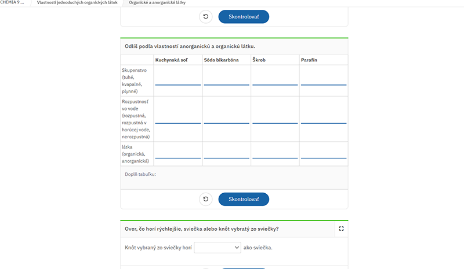Fill Rozpustnosť field for Kuchynská soľ

click(178, 119)
